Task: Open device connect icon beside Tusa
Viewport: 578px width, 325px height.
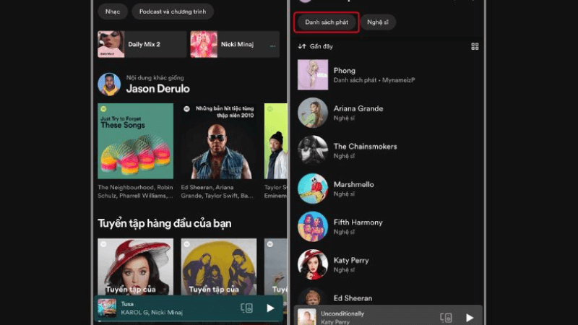Action: click(x=246, y=308)
